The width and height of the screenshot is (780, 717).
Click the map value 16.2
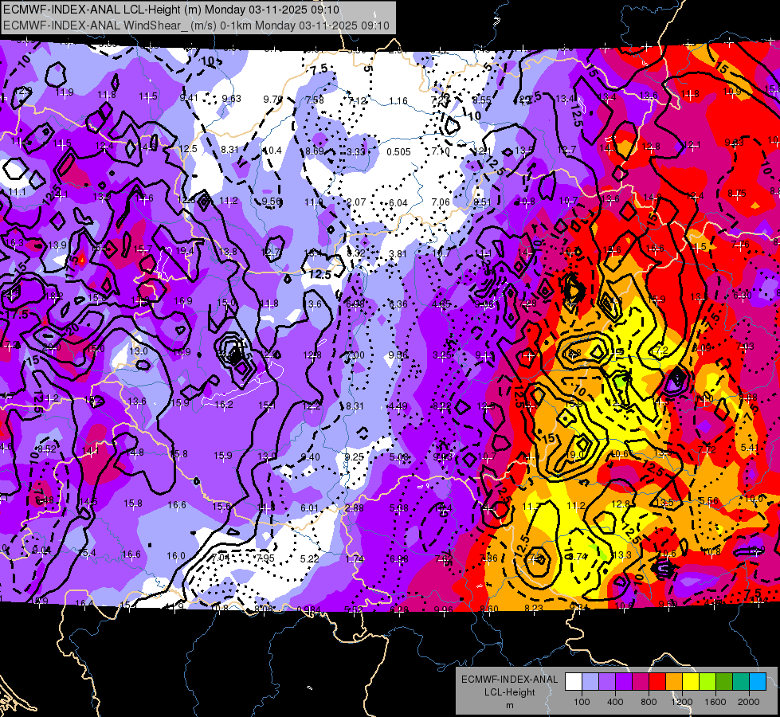click(223, 405)
